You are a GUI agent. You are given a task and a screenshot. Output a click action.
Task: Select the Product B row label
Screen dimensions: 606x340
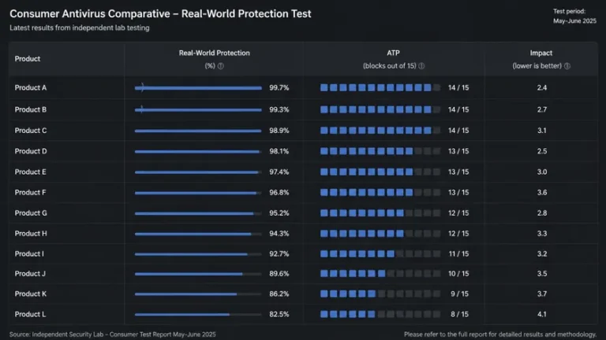31,110
